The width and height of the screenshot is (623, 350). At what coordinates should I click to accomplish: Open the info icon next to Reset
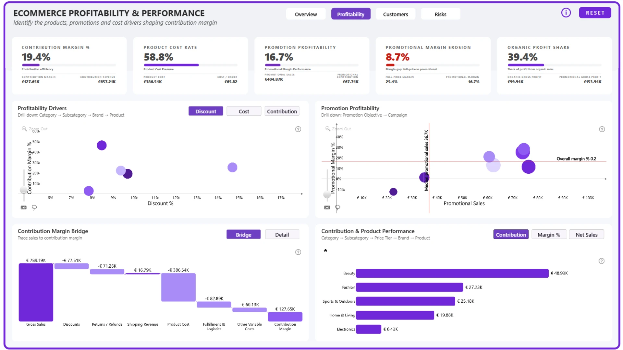pyautogui.click(x=566, y=13)
